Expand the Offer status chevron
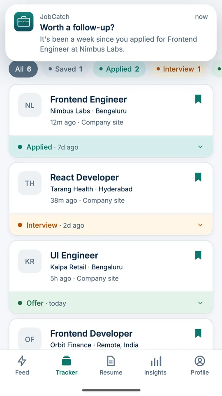Viewport: 222px width, 396px height. (x=200, y=303)
